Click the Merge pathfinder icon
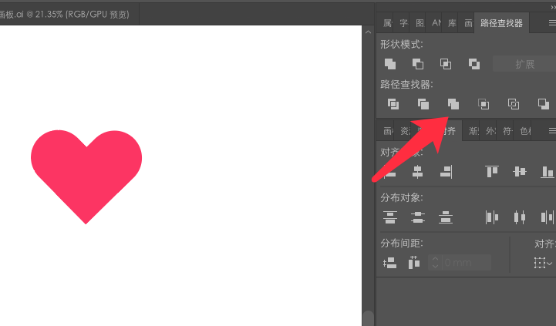 pyautogui.click(x=453, y=104)
